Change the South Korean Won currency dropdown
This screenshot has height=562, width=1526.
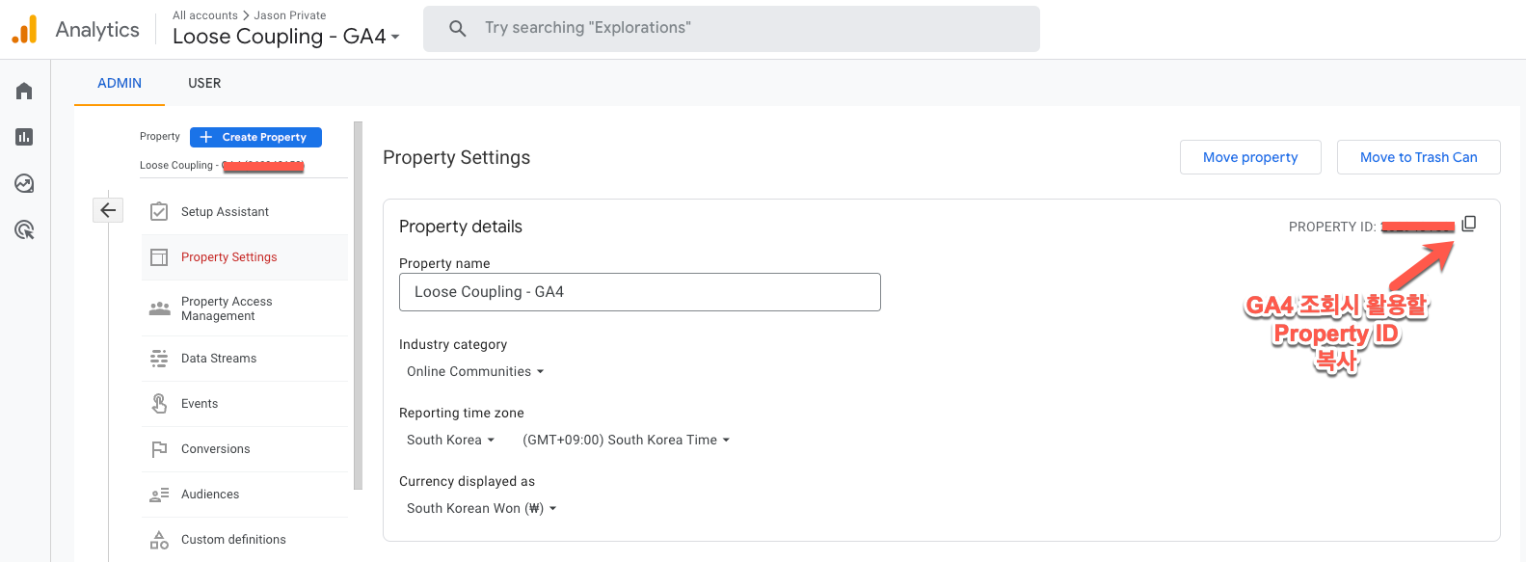[x=481, y=508]
